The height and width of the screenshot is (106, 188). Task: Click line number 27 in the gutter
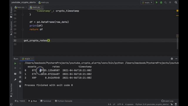point(15,22)
